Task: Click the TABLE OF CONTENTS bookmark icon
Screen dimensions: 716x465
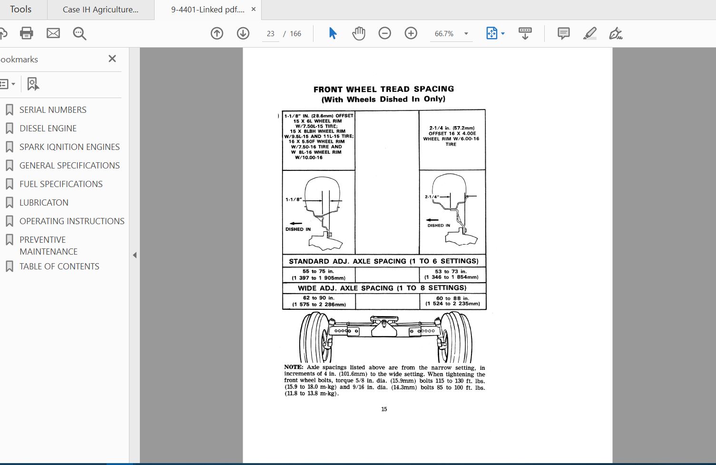Action: tap(9, 267)
